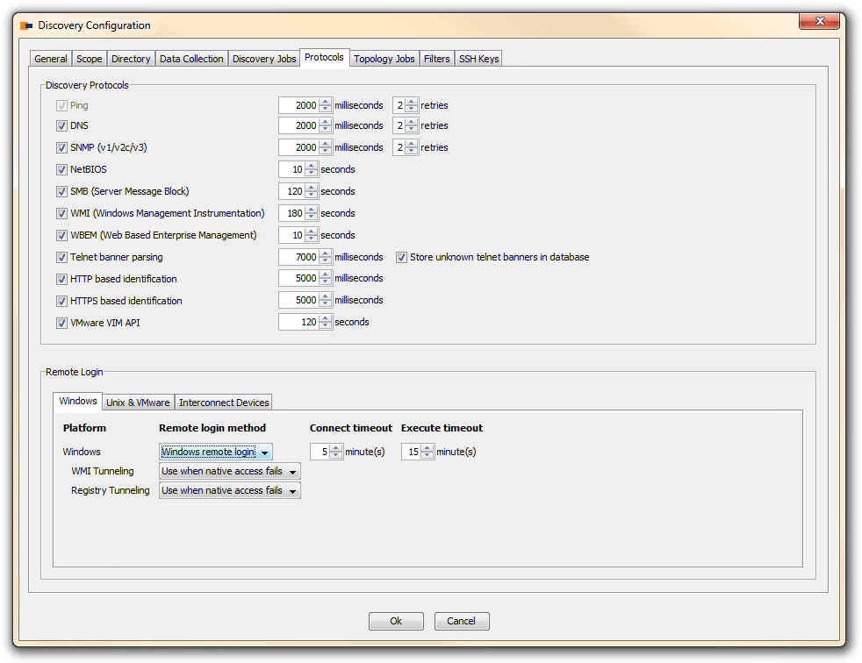Disable NetBIOS discovery

click(61, 169)
